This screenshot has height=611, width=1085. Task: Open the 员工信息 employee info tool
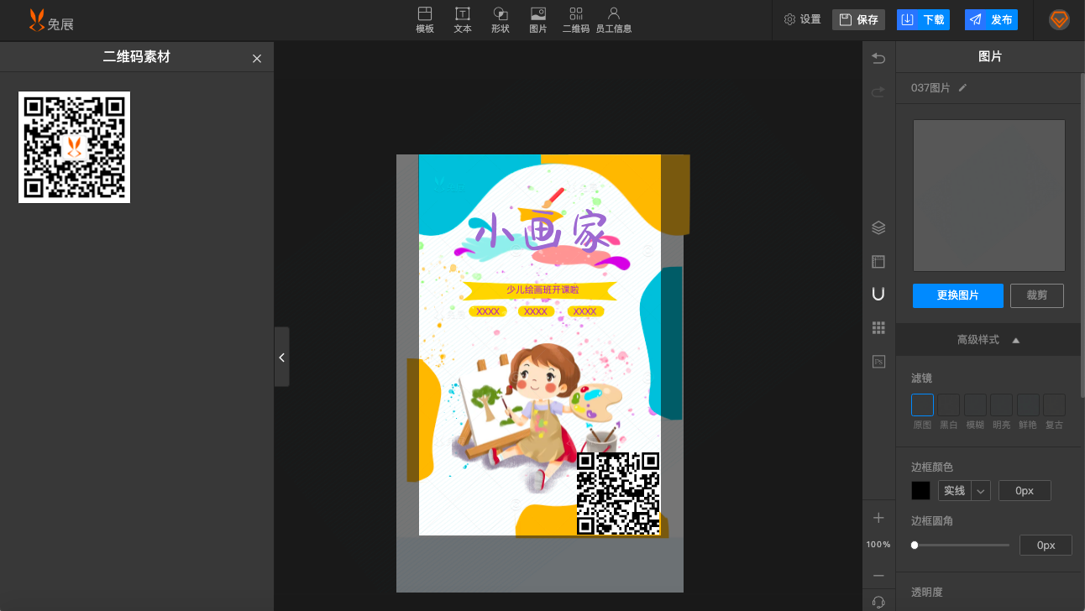(x=614, y=20)
